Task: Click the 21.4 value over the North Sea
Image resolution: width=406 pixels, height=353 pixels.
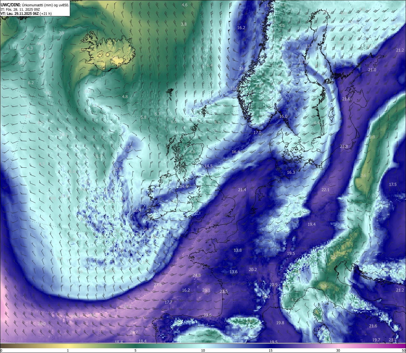Action: (242, 190)
